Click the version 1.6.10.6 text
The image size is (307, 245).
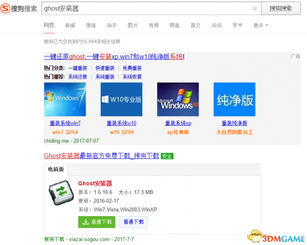coord(103,192)
